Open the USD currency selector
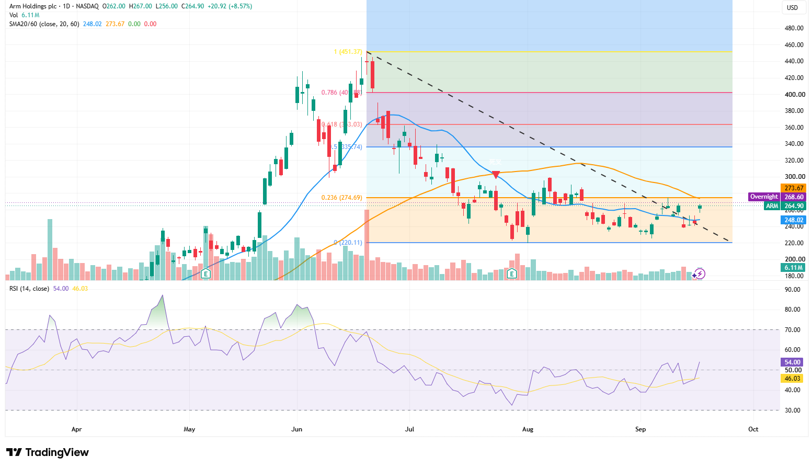 pyautogui.click(x=793, y=7)
